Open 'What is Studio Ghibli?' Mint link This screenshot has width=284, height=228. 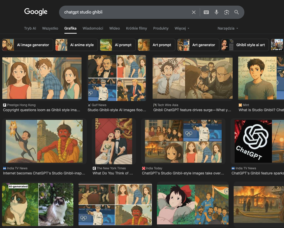(261, 110)
